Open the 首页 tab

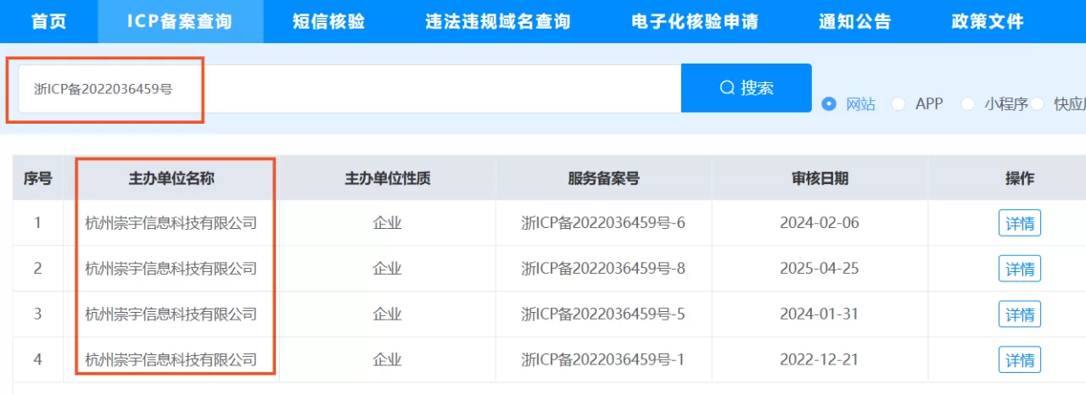(48, 21)
